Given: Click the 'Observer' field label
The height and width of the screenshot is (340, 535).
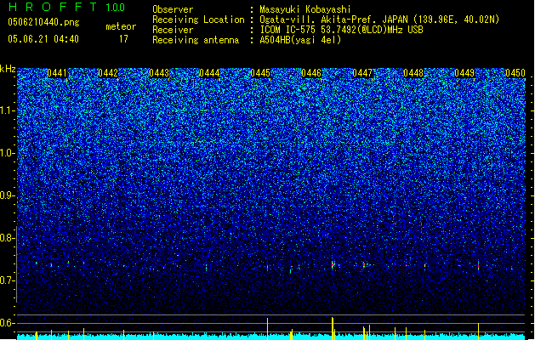Looking at the screenshot, I should click(173, 9).
